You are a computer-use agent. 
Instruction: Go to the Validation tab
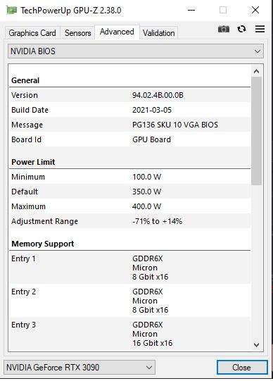159,33
